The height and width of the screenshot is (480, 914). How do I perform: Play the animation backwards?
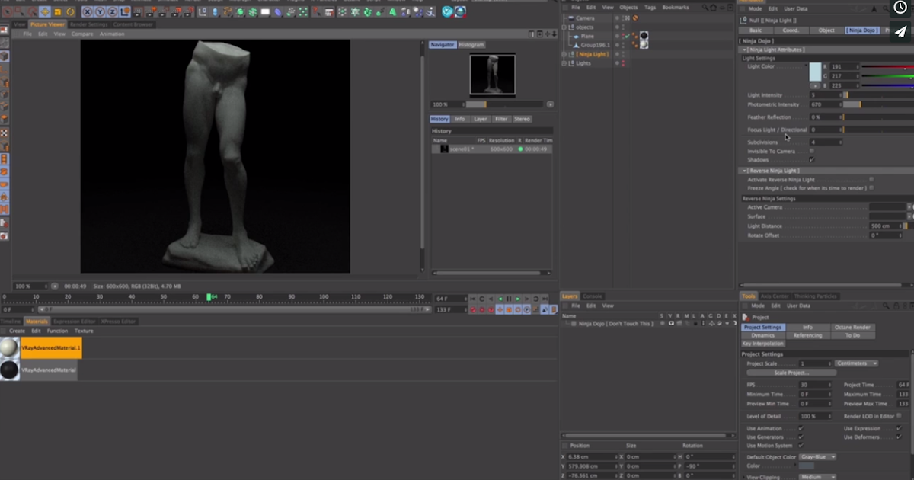click(x=500, y=299)
